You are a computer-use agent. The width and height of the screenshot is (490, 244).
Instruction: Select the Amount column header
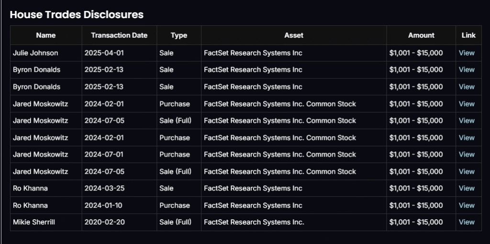tap(421, 35)
